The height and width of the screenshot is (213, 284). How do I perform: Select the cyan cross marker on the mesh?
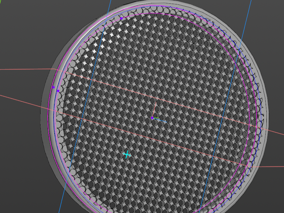pos(127,155)
